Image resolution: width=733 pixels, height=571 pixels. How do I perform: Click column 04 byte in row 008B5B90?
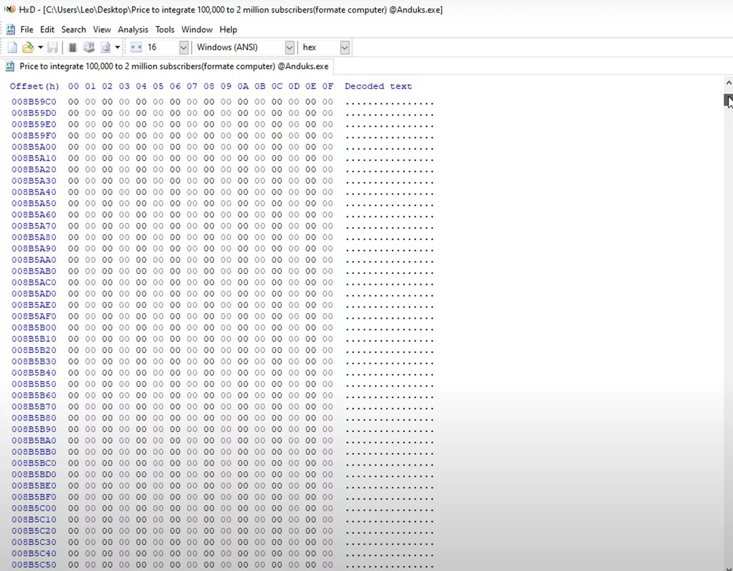141,429
